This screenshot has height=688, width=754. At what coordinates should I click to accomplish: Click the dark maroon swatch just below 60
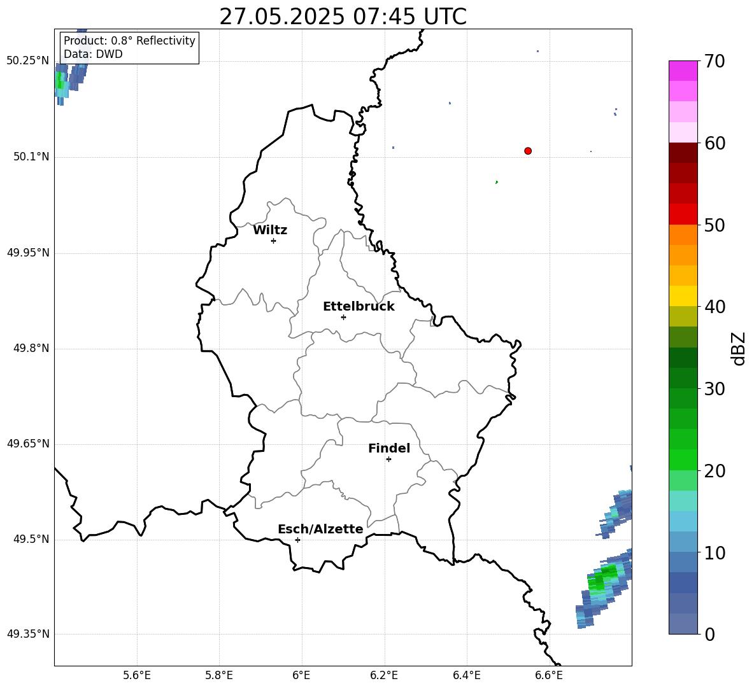click(x=683, y=153)
